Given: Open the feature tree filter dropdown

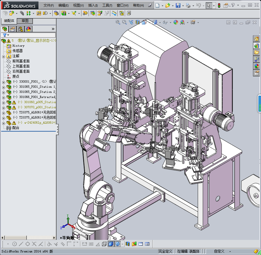Looking at the screenshot, I should pyautogui.click(x=6, y=35).
